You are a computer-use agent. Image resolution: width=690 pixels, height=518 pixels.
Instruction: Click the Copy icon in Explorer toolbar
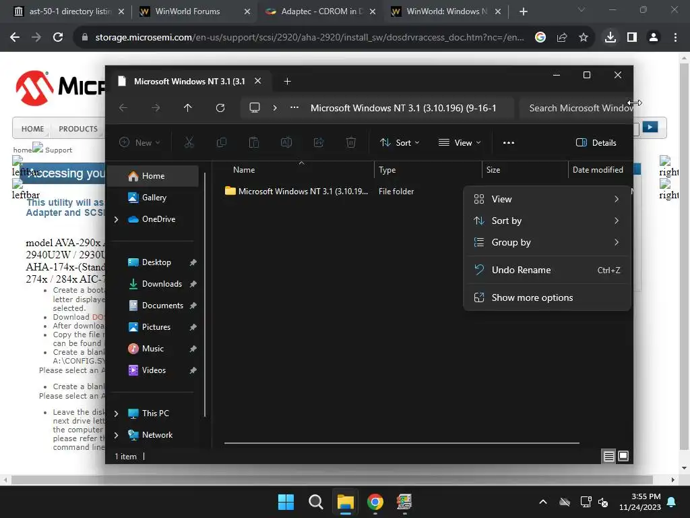coord(221,142)
